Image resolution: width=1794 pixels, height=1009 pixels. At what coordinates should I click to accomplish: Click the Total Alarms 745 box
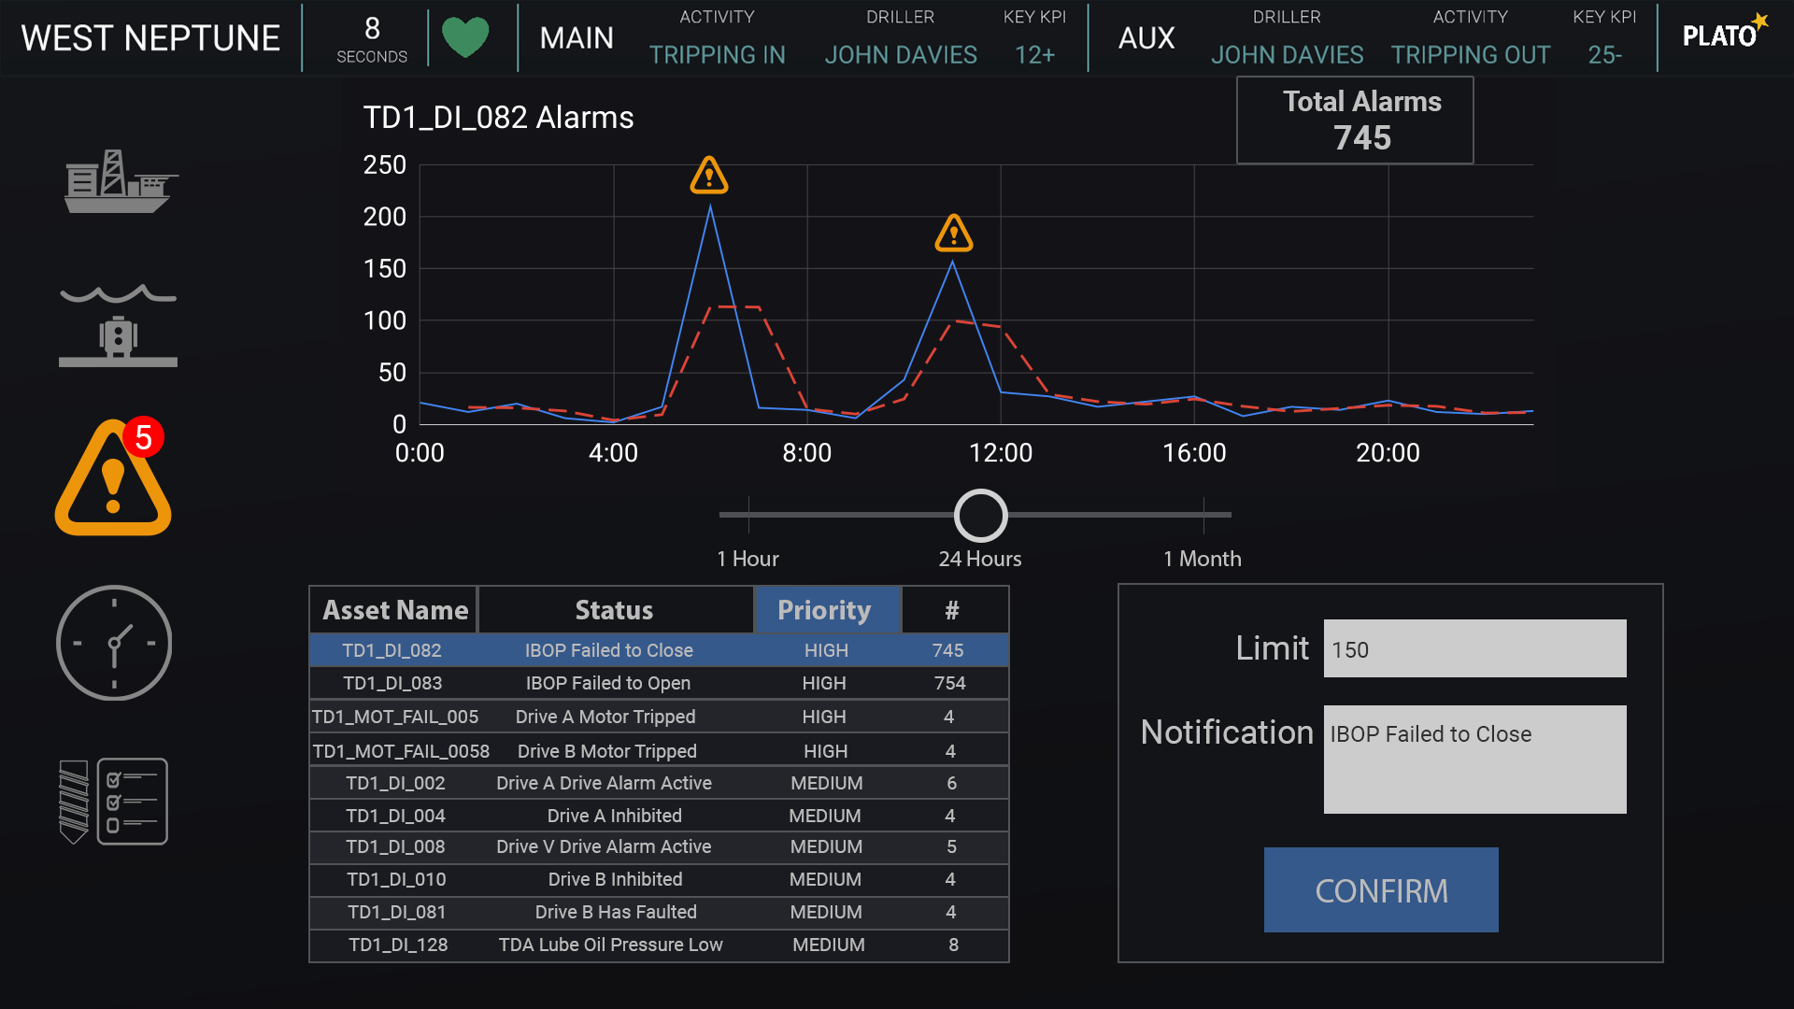[x=1355, y=120]
